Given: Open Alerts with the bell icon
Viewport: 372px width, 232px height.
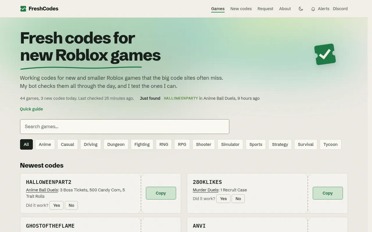Looking at the screenshot, I should [313, 9].
